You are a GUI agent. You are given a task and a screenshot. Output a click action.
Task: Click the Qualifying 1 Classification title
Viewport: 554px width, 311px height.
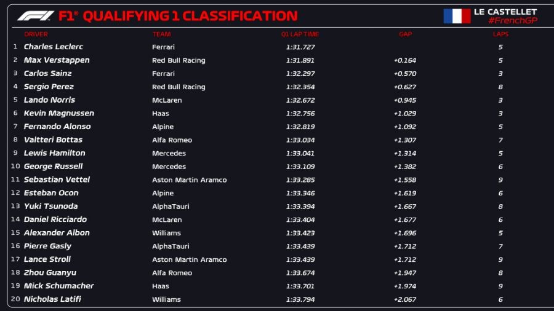click(190, 16)
